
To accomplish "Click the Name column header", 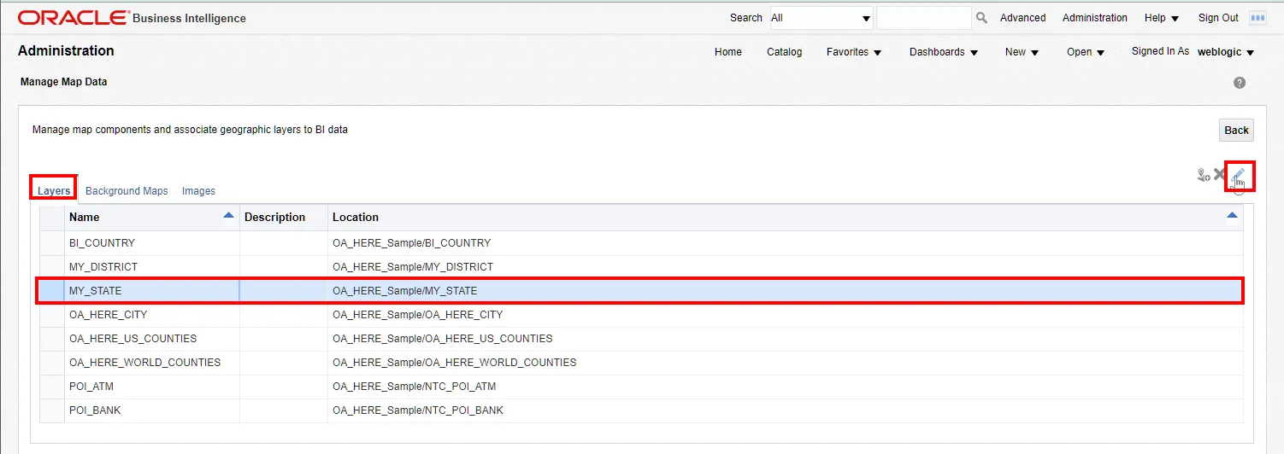I will (152, 218).
